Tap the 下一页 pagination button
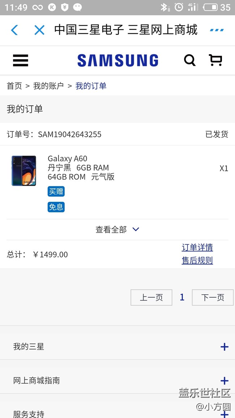Screen dimensions: 235x418 pos(213,297)
